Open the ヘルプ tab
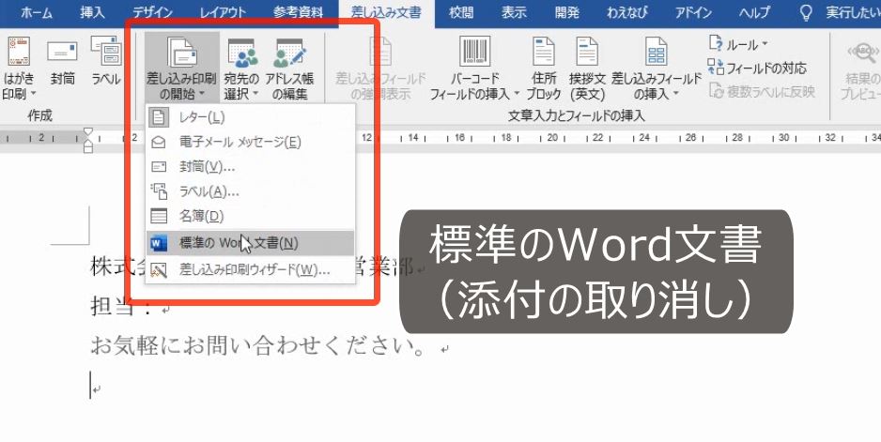This screenshot has width=881, height=442. click(x=754, y=12)
